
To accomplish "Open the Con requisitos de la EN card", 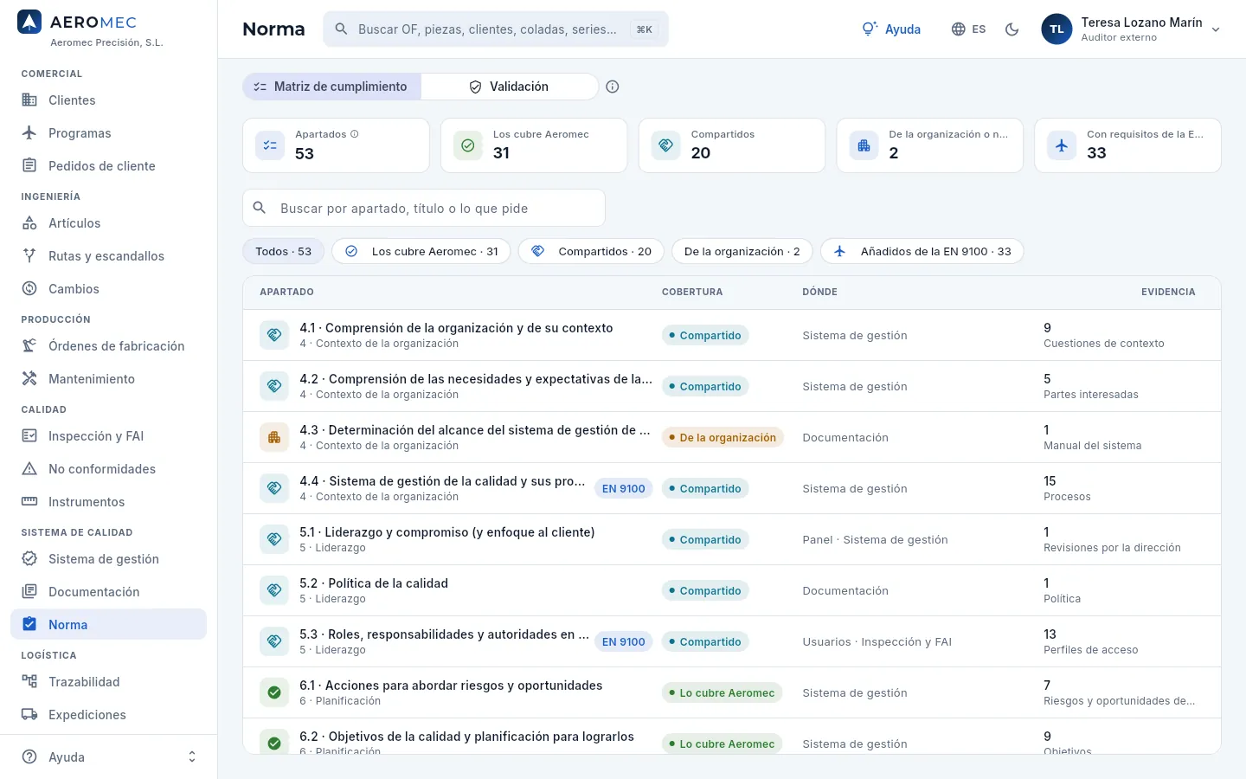I will coord(1127,145).
